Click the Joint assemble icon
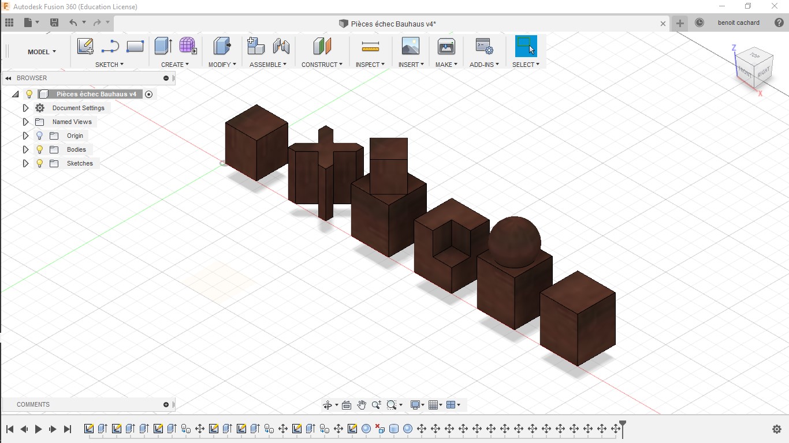 point(281,46)
